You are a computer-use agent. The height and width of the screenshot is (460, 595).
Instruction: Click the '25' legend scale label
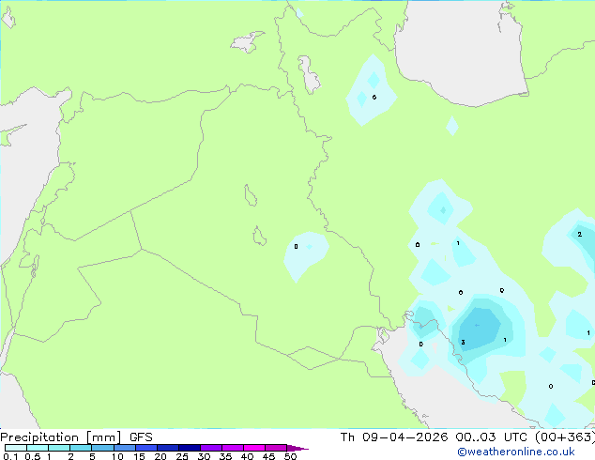[182, 456]
